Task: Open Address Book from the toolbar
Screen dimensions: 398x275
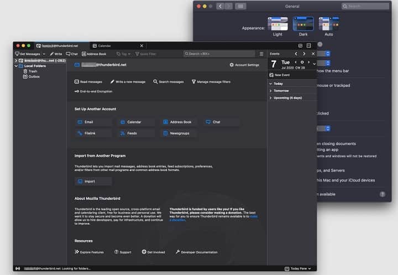Action: click(x=94, y=54)
